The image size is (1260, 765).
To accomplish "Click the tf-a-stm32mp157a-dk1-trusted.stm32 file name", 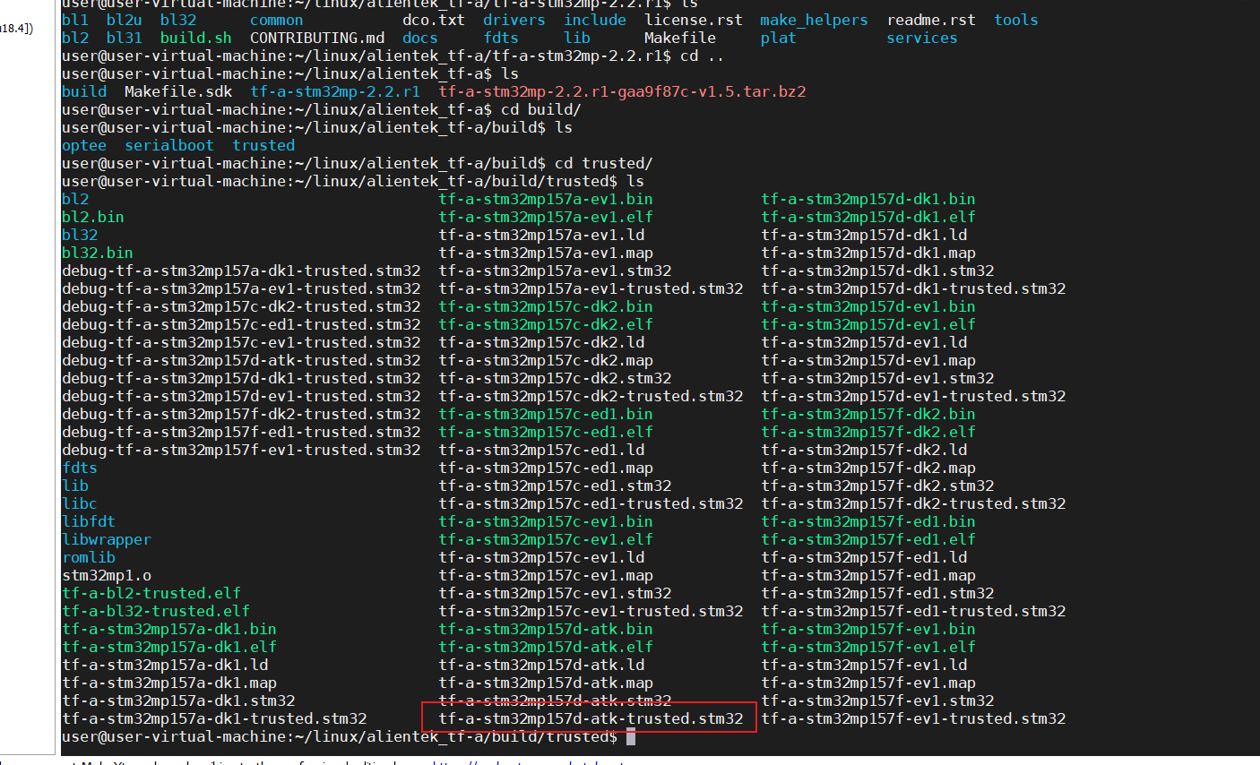I will pos(214,718).
